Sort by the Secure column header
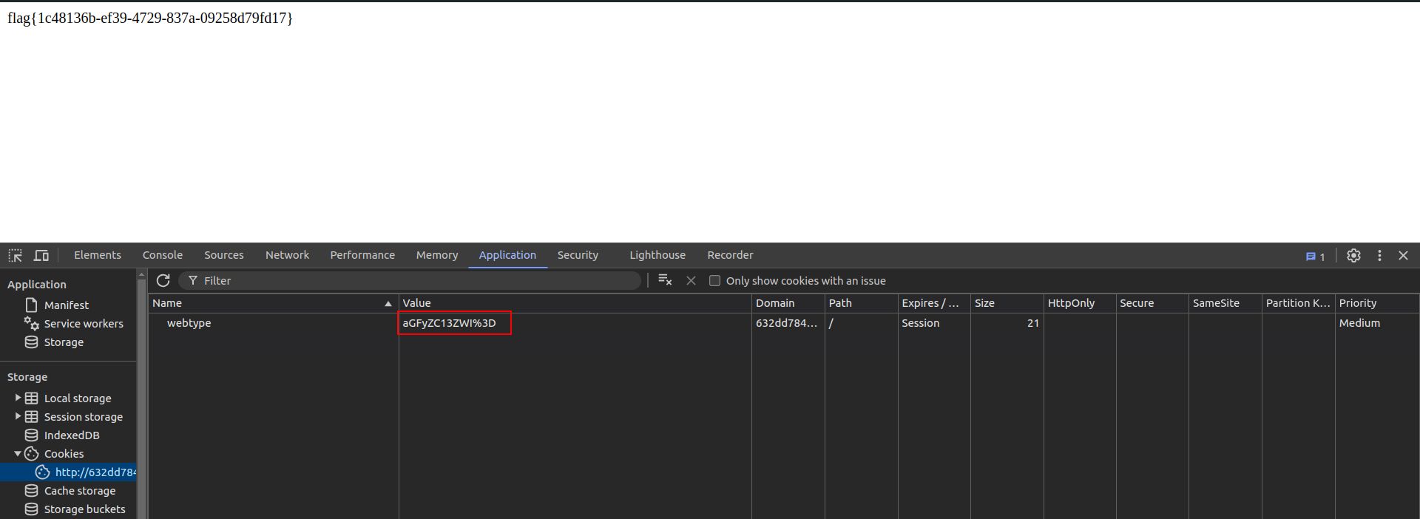1420x519 pixels. [1152, 303]
